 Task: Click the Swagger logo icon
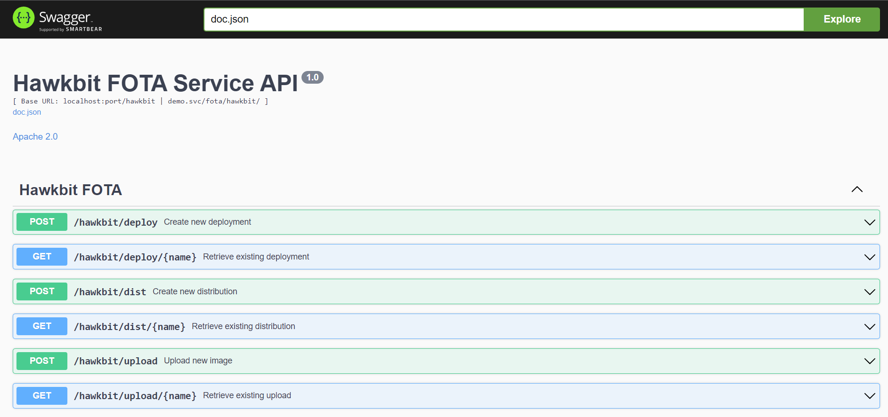pyautogui.click(x=24, y=18)
